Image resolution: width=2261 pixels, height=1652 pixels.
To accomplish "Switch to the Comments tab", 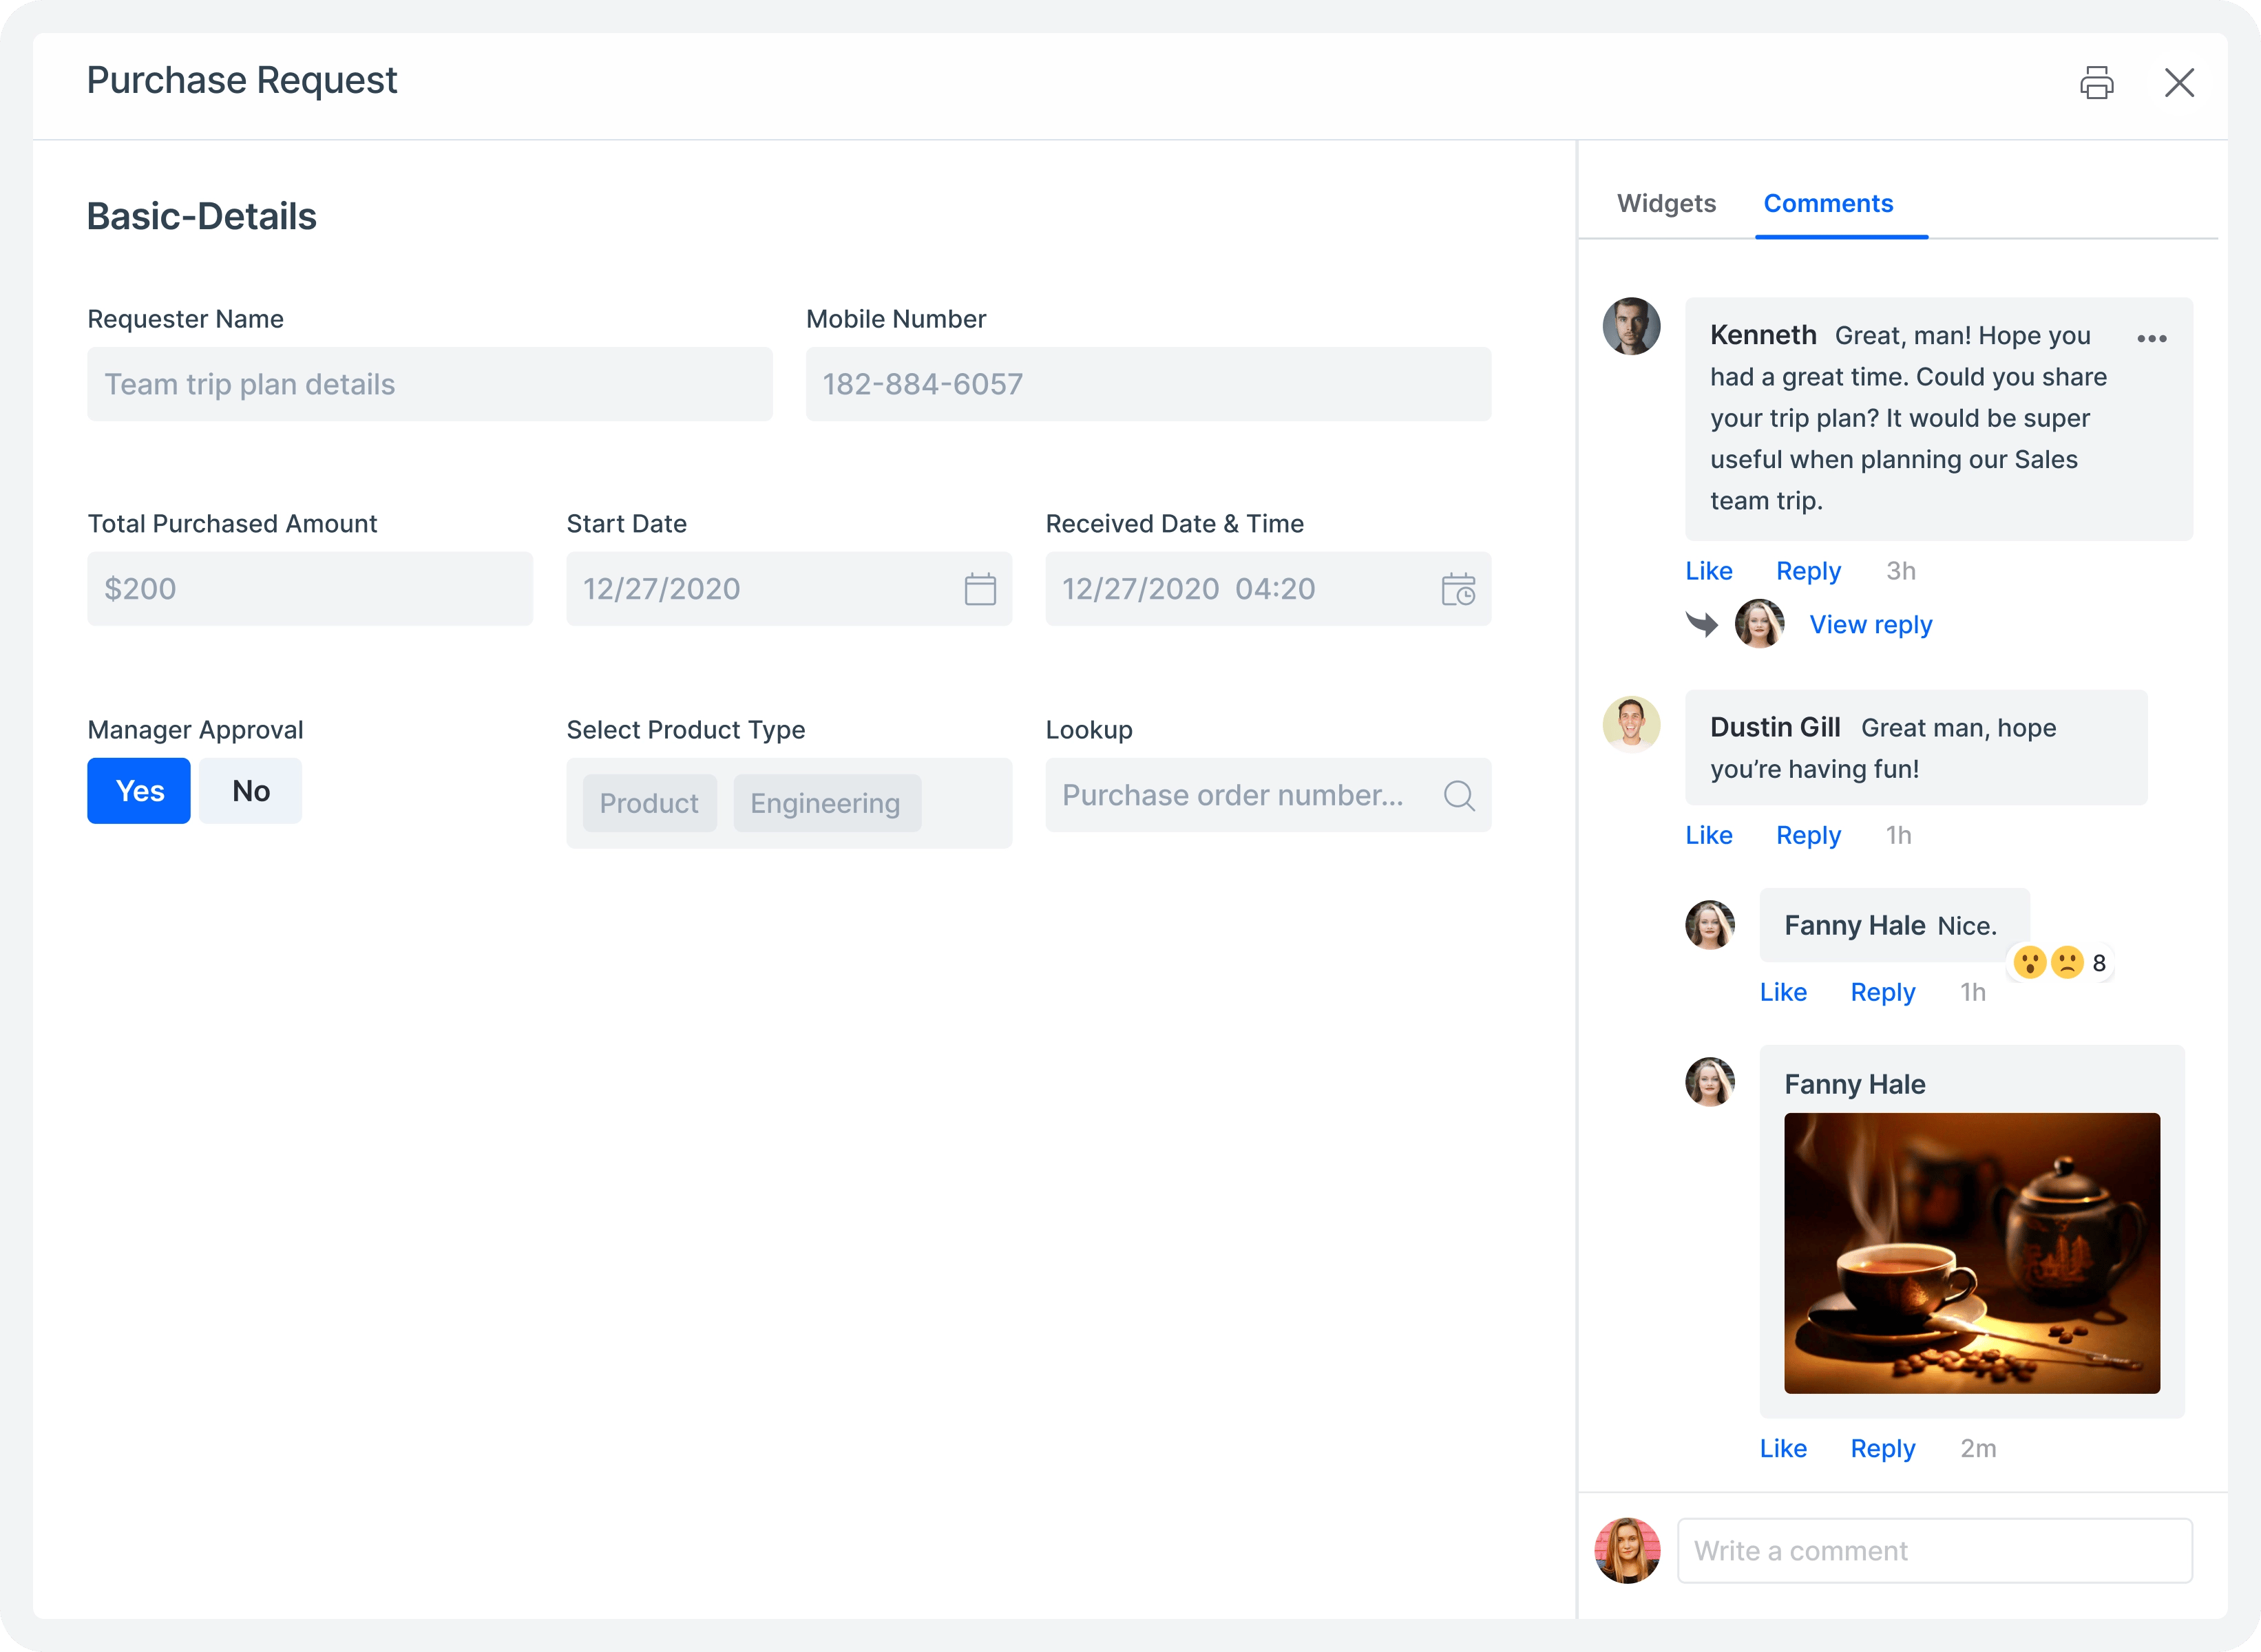I will point(1828,203).
